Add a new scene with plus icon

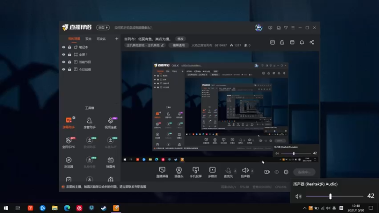click(117, 39)
